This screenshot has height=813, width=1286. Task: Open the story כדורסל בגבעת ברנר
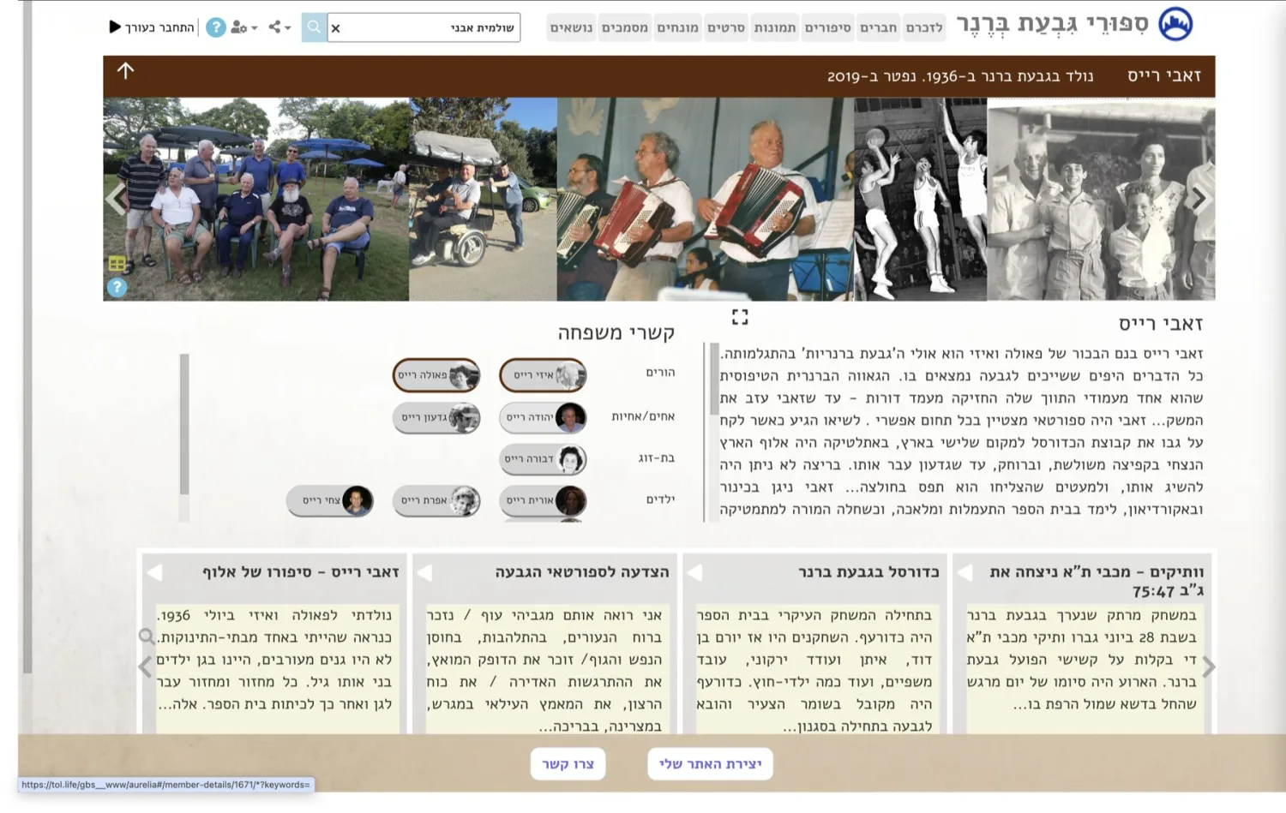coord(868,571)
